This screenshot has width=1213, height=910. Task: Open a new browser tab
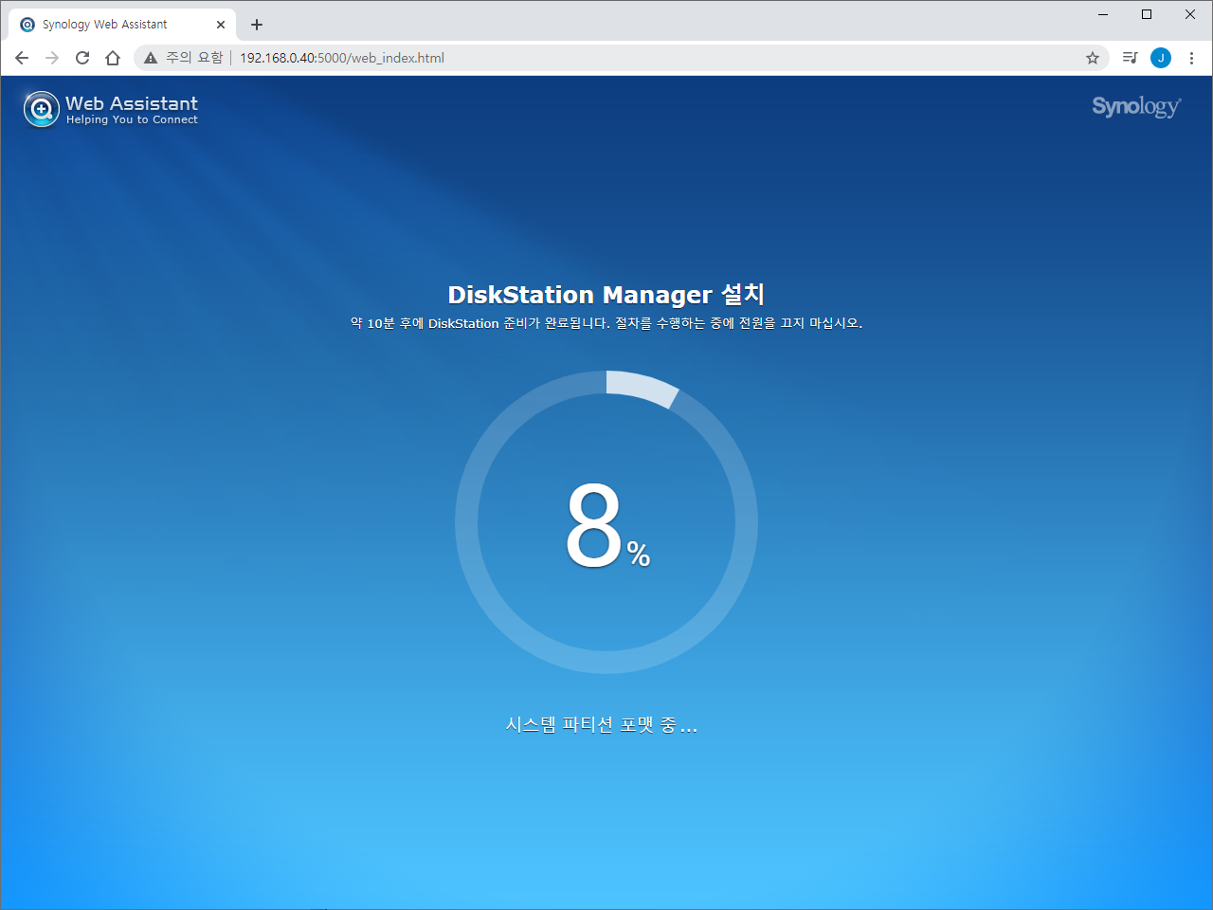(x=257, y=25)
